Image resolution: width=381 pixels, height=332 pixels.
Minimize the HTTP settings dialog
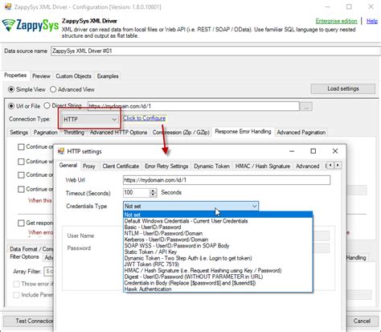pos(292,151)
